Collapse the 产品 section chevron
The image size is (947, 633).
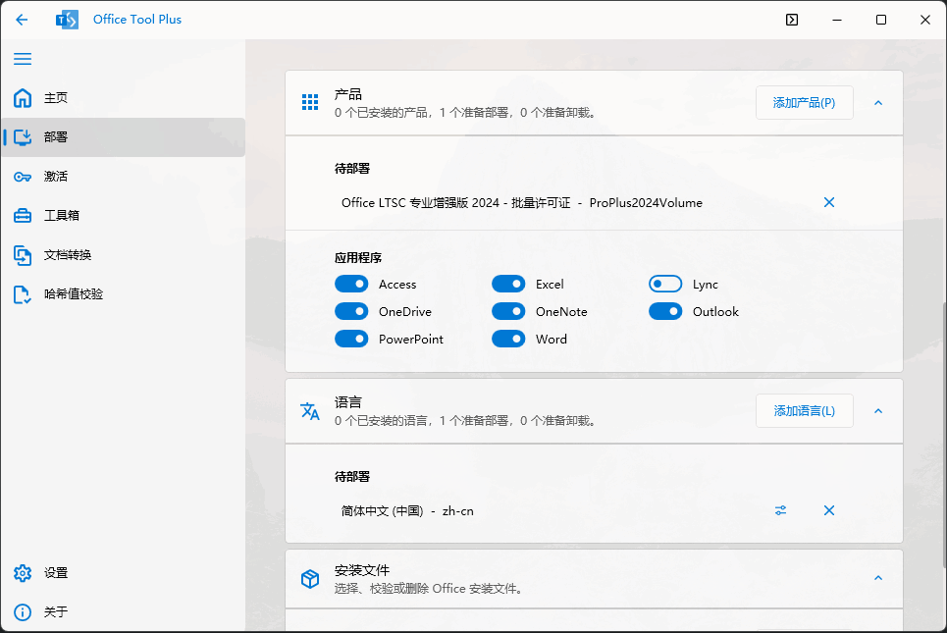pos(877,103)
